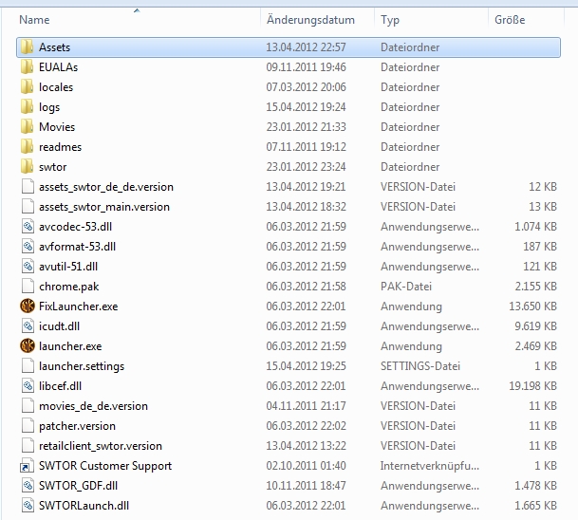Click size 13.650 KB of FixLauncher.exe
This screenshot has width=578, height=520.
(533, 306)
